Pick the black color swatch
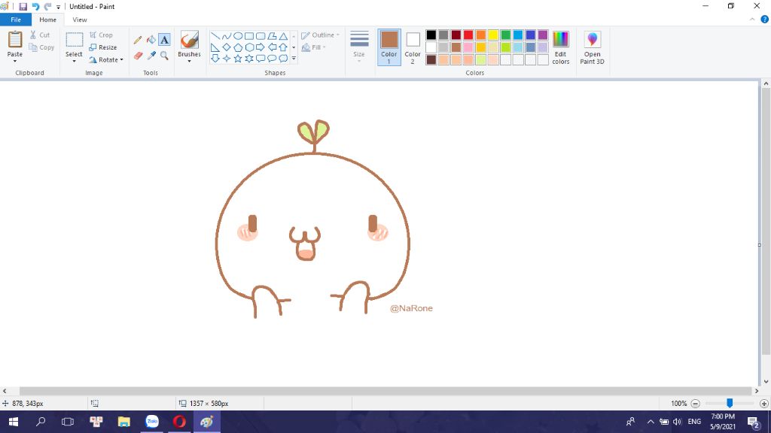 point(431,35)
